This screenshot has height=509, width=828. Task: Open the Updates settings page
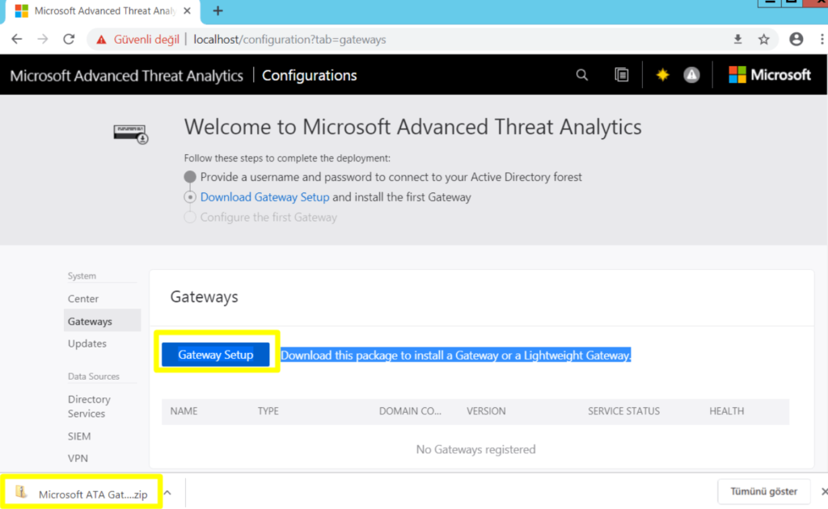point(87,343)
